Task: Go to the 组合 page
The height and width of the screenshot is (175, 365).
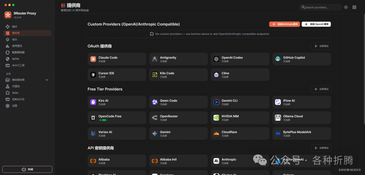Action: [27, 39]
